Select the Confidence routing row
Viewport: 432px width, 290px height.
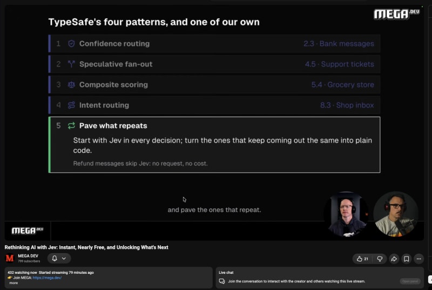click(214, 44)
